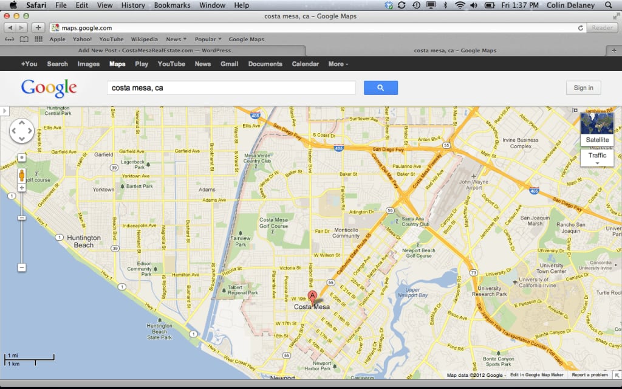The height and width of the screenshot is (389, 622).
Task: Click the sync arrows menu bar icon
Action: tap(402, 5)
